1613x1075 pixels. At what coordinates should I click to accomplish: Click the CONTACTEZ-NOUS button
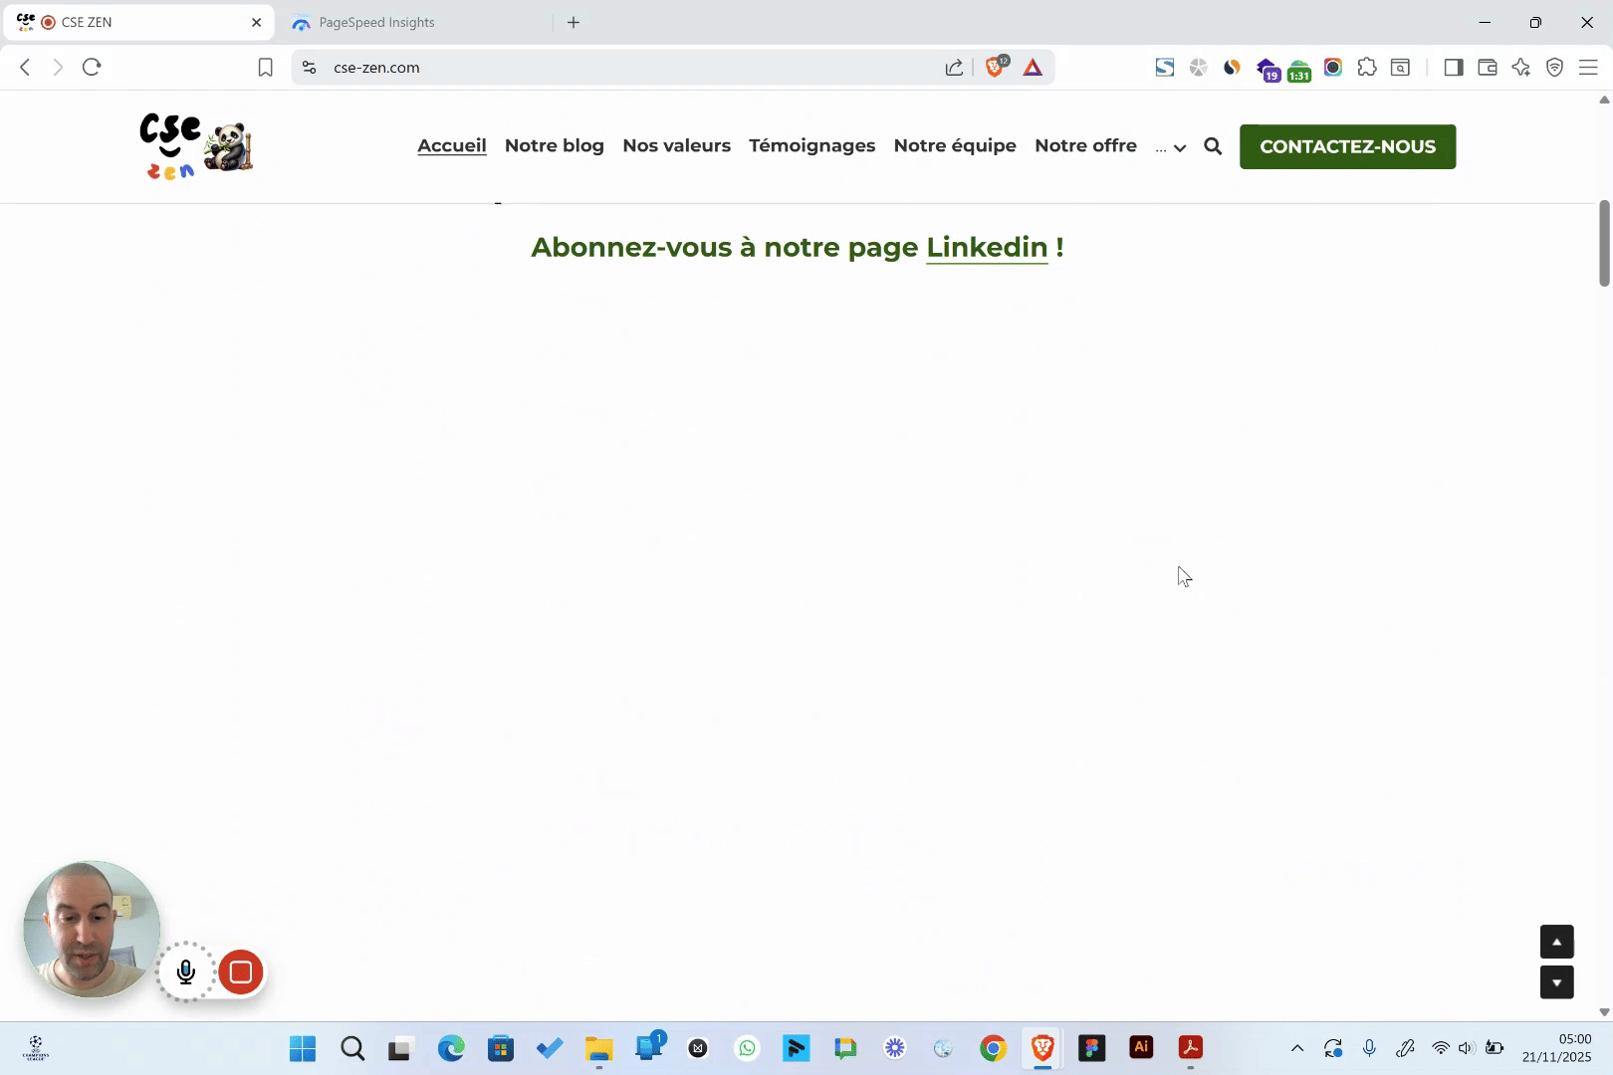pos(1347,146)
